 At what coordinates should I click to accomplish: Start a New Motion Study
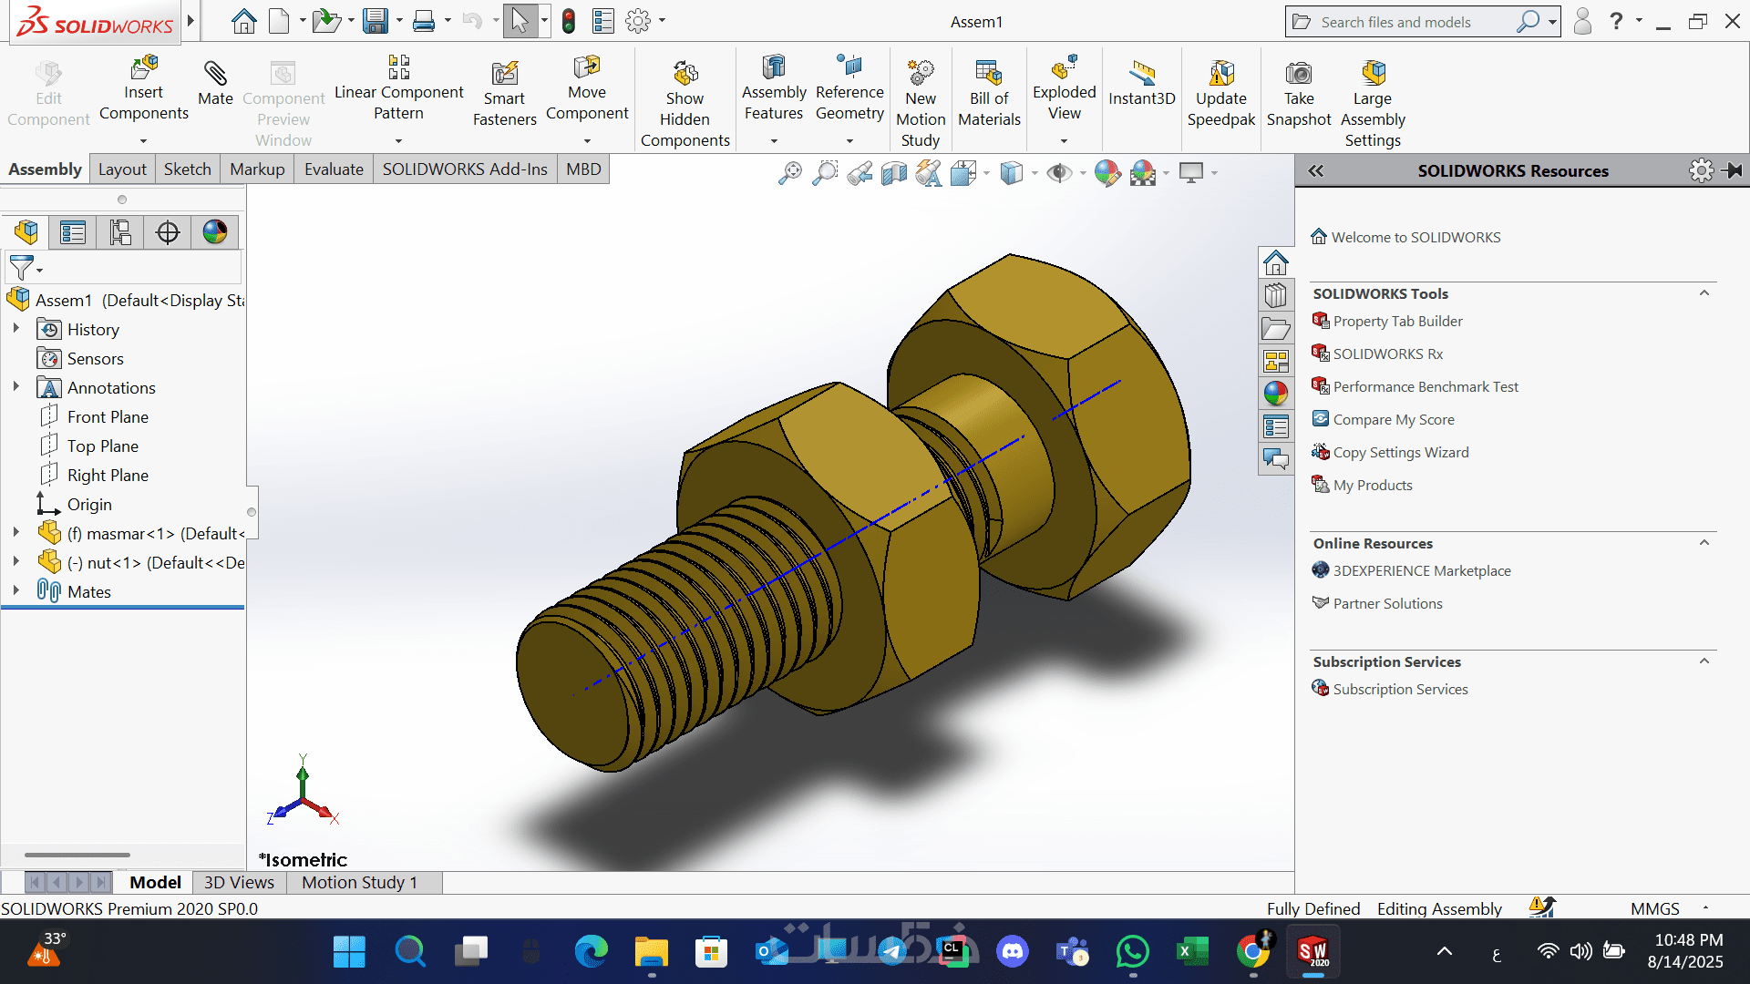[921, 75]
